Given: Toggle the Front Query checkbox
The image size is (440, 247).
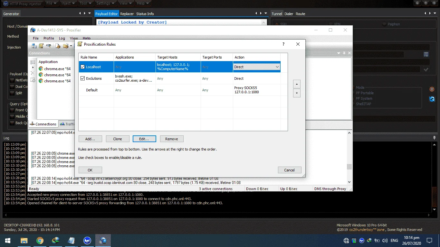Looking at the screenshot, I should coord(12,110).
